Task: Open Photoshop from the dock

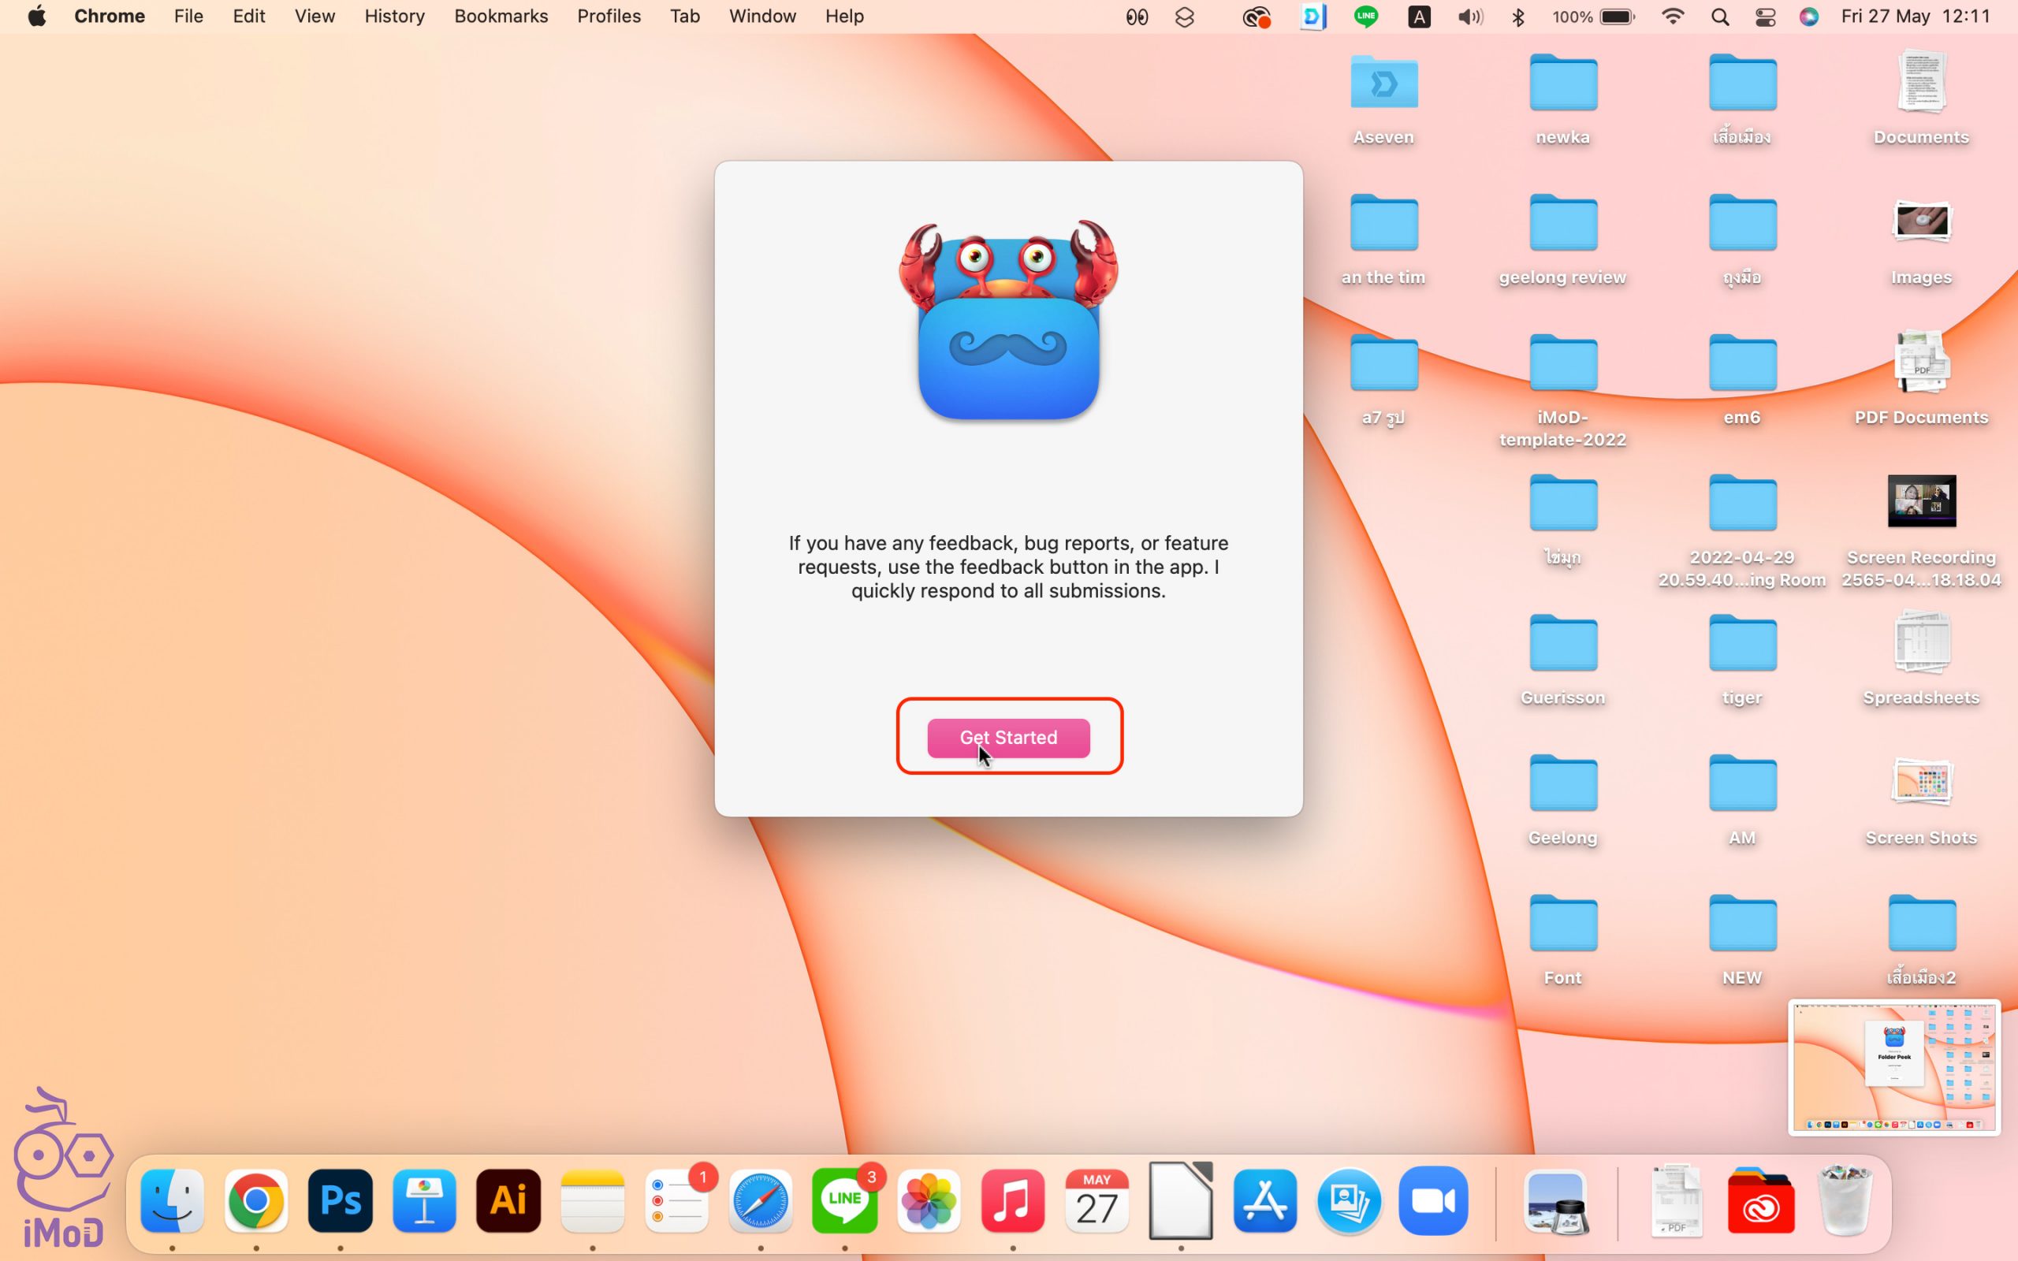Action: 340,1201
